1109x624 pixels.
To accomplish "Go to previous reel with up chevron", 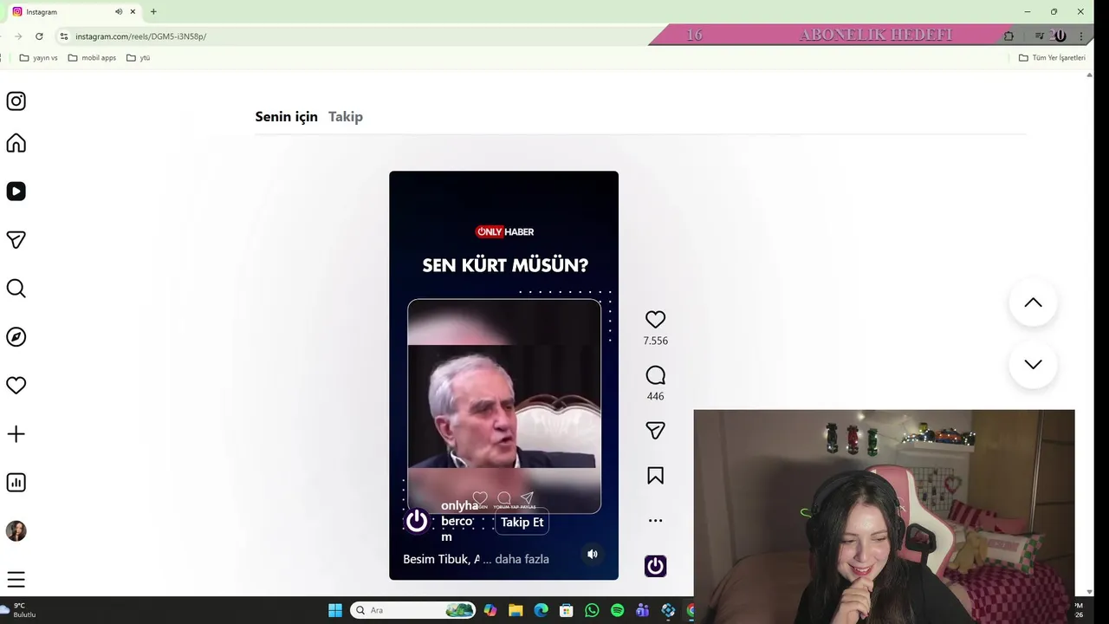I will tap(1033, 302).
